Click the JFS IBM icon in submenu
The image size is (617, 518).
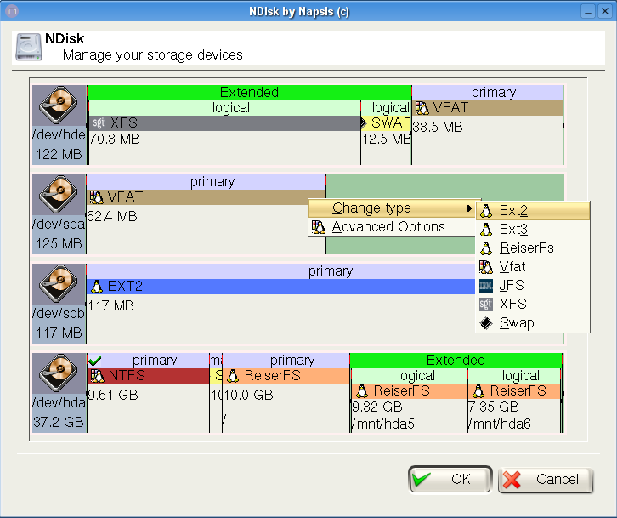486,286
